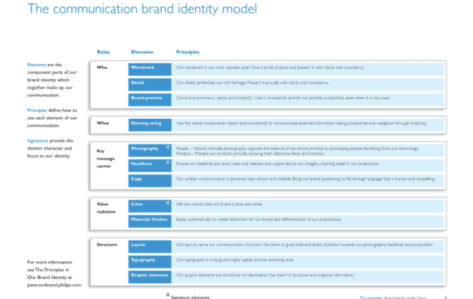
Task: Click the 'Typography' element box
Action: pyautogui.click(x=150, y=262)
